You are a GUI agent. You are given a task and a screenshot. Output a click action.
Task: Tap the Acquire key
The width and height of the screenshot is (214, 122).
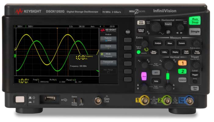[x=168, y=24]
